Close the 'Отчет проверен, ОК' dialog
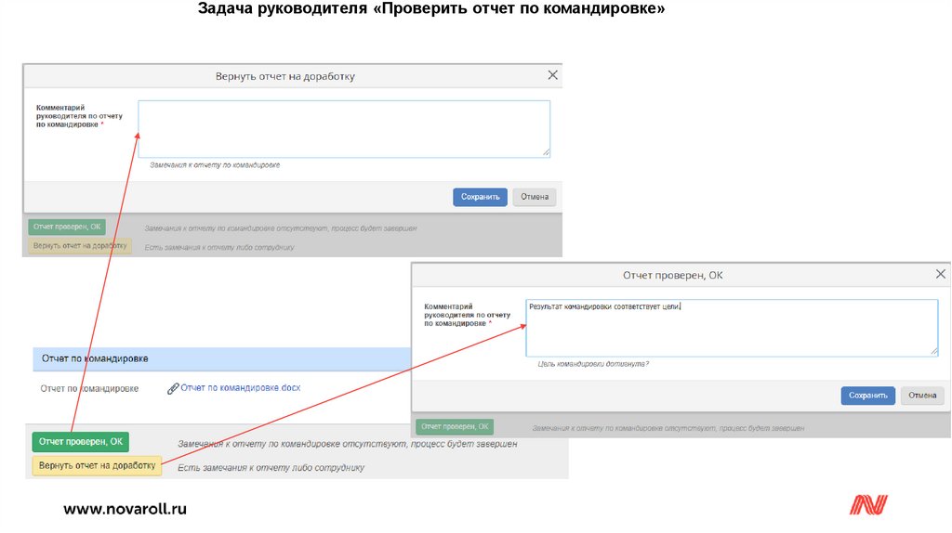This screenshot has height=533, width=952. pos(941,274)
